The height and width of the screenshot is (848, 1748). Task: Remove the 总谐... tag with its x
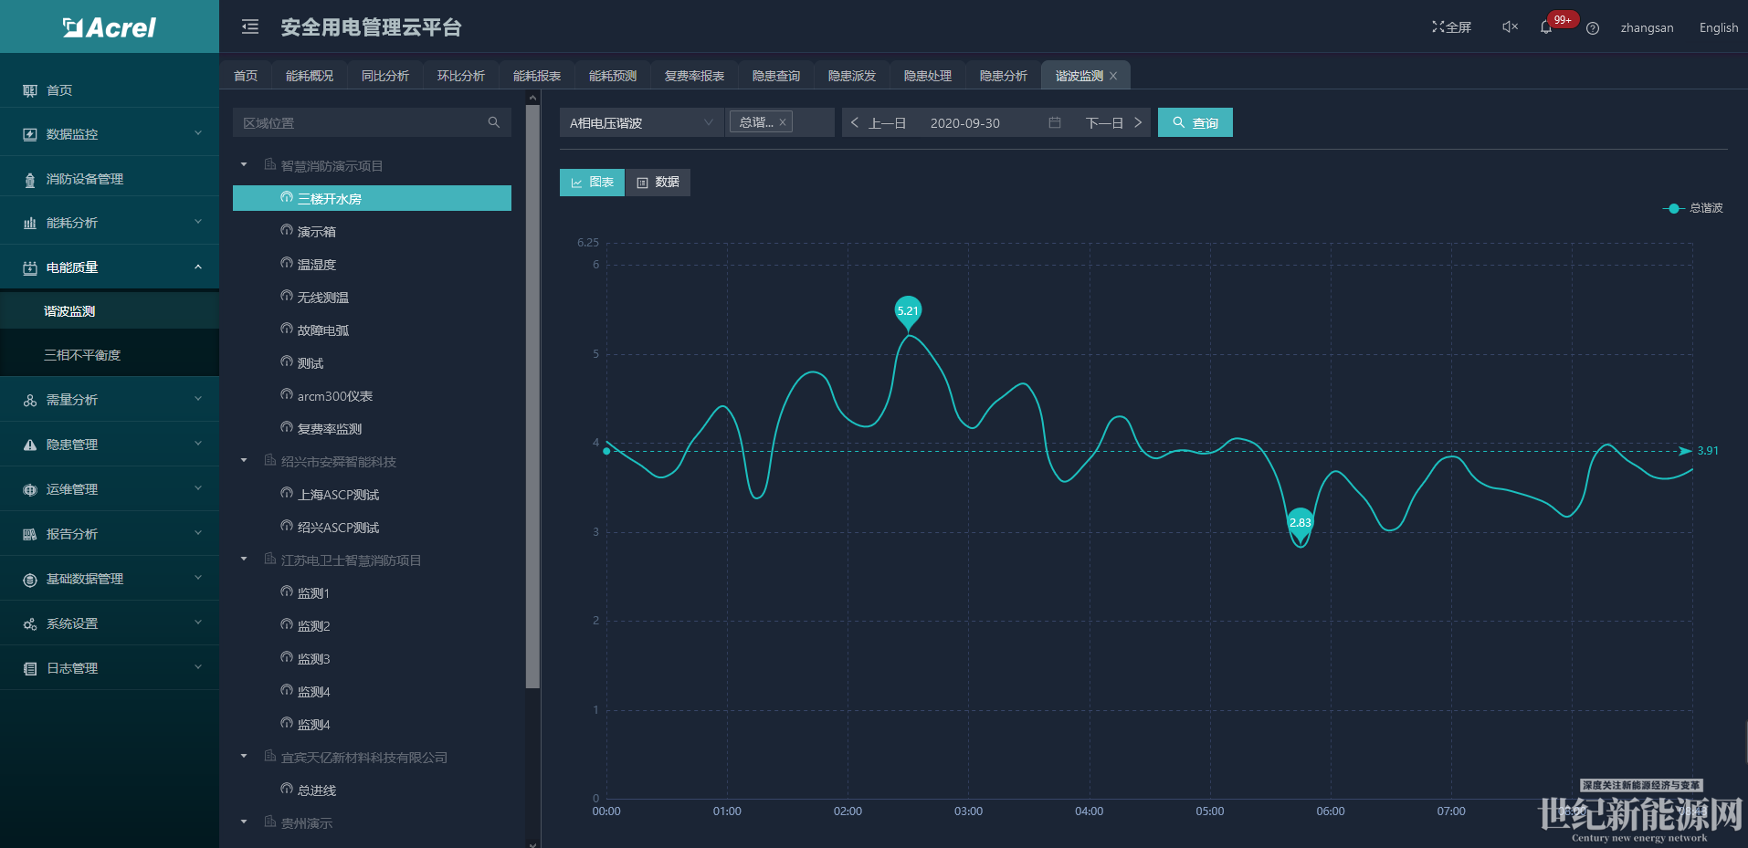pos(783,122)
